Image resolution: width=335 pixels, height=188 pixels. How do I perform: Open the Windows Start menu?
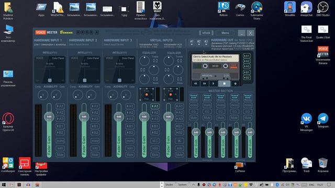[4, 185]
